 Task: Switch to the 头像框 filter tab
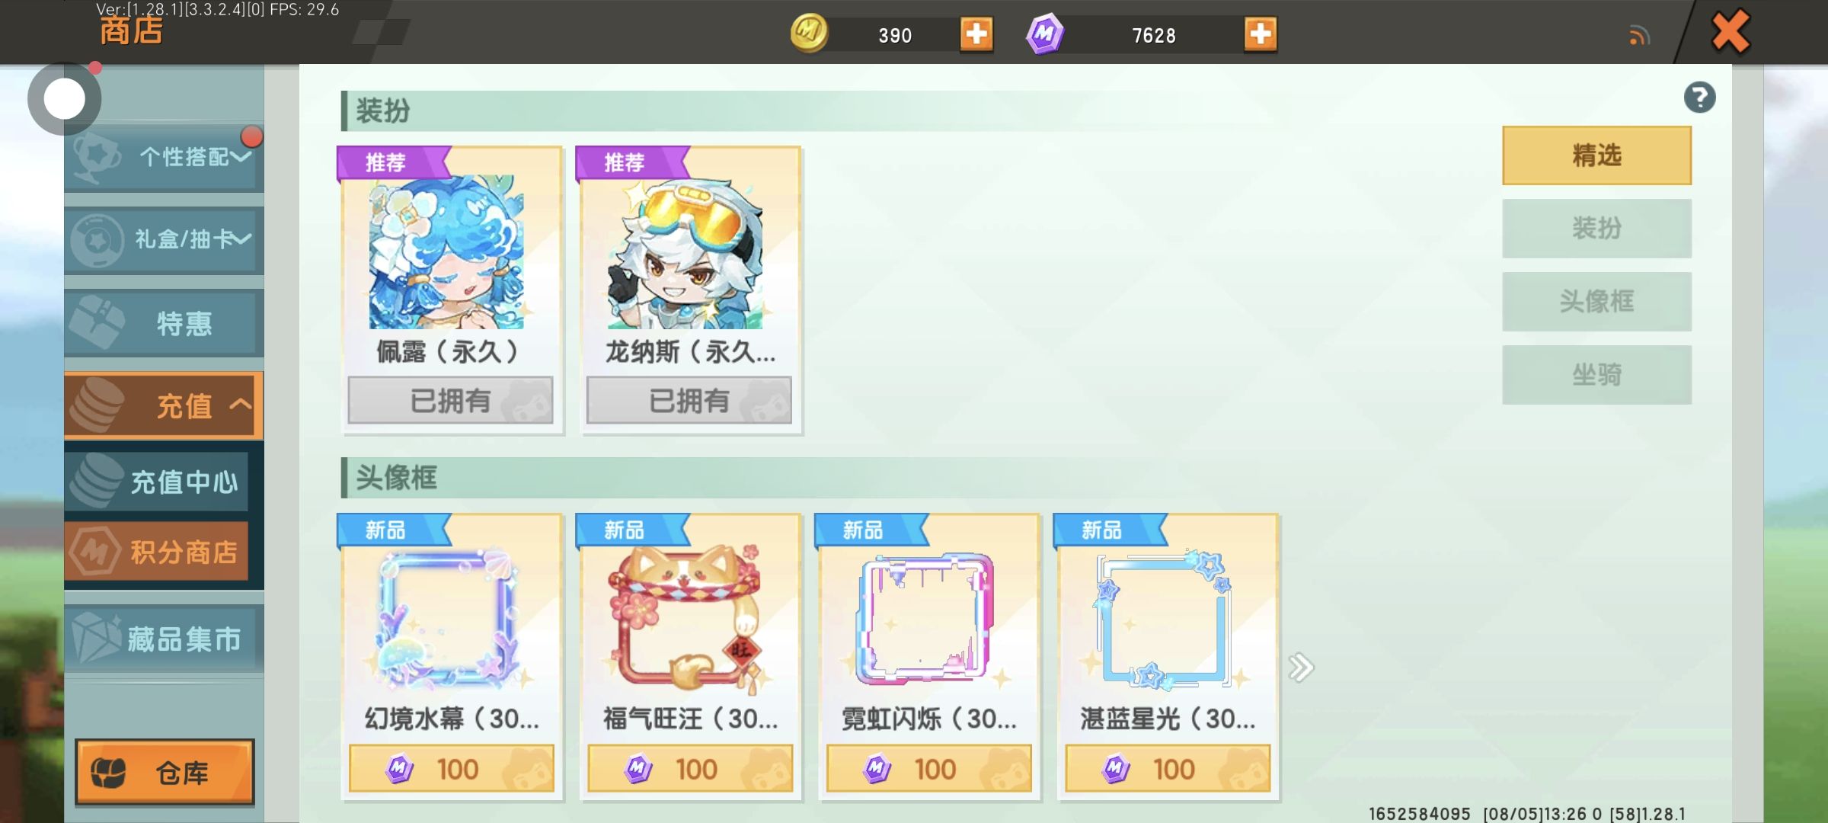pyautogui.click(x=1596, y=302)
